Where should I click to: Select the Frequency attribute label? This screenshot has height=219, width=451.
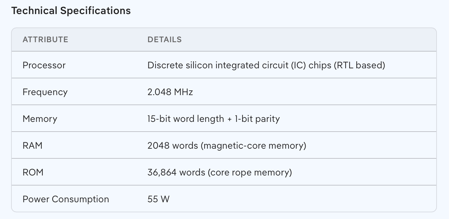coord(45,92)
